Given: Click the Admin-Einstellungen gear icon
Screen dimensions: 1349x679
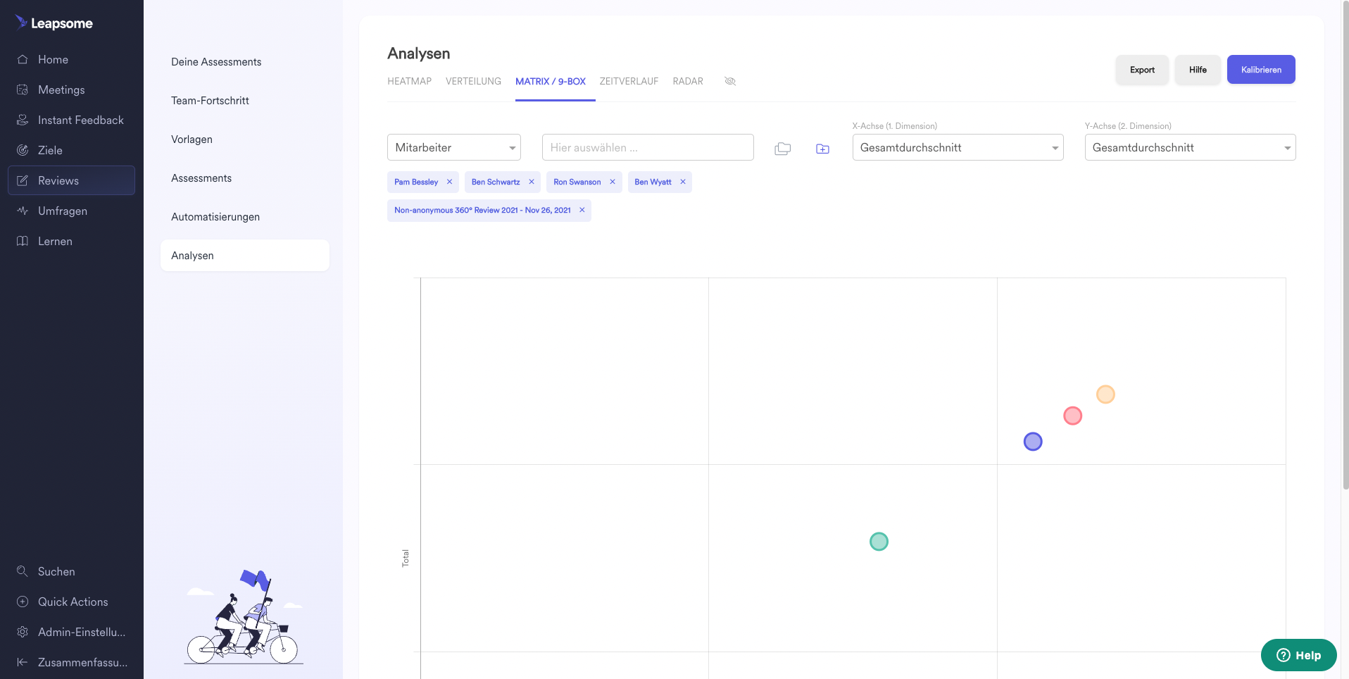Looking at the screenshot, I should (x=23, y=632).
